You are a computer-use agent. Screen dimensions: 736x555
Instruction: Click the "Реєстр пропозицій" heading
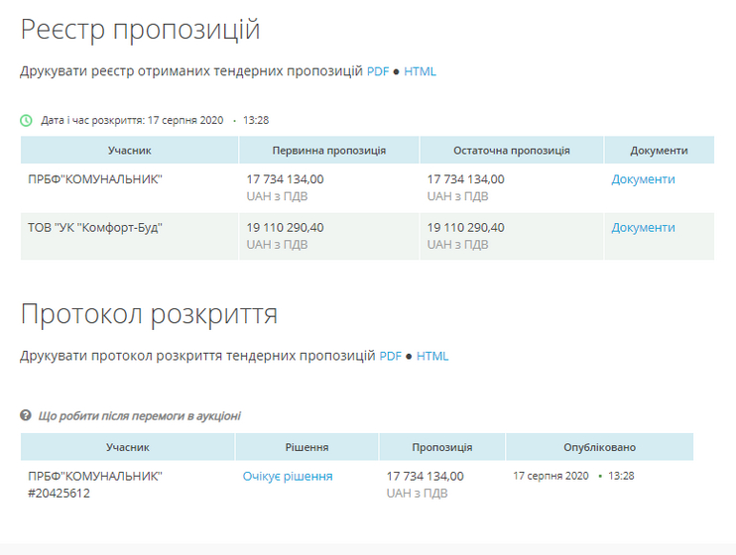pyautogui.click(x=140, y=30)
